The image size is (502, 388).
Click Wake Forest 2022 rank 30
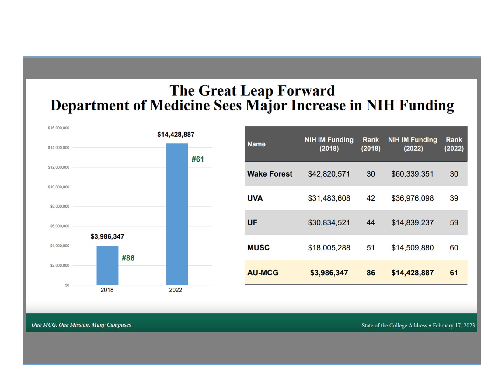pos(454,174)
